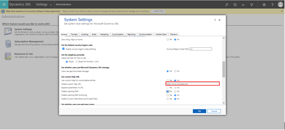The width and height of the screenshot is (285, 130).
Task: Click the dialog vertical scrollbar thumb
Action: (x=224, y=69)
